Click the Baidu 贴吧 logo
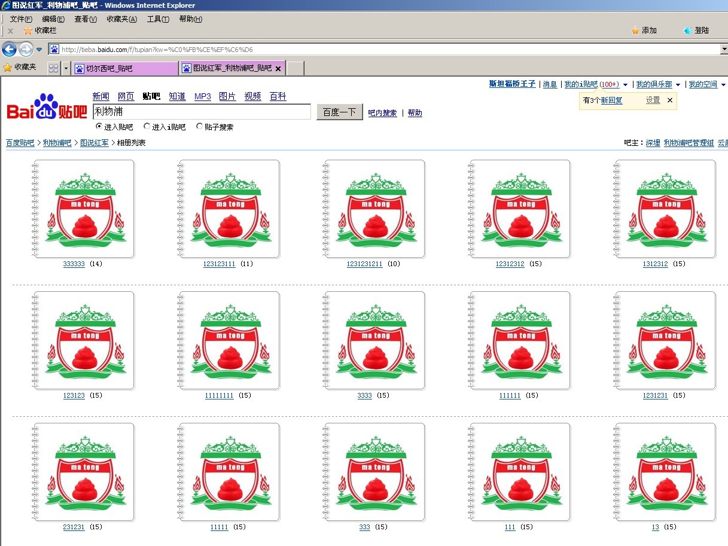 [x=47, y=107]
